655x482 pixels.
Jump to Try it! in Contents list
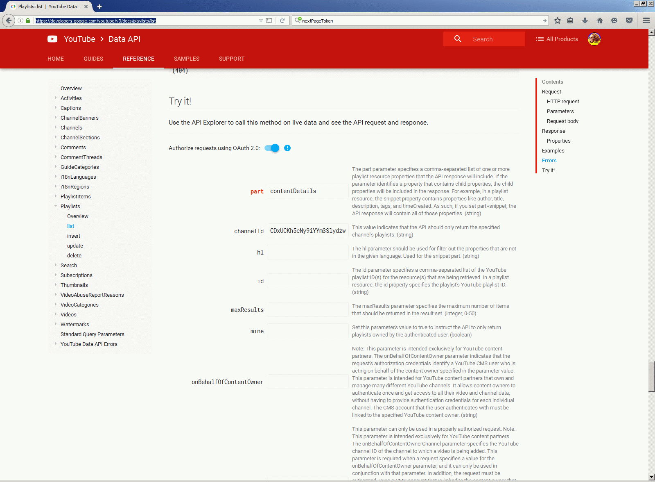coord(548,170)
